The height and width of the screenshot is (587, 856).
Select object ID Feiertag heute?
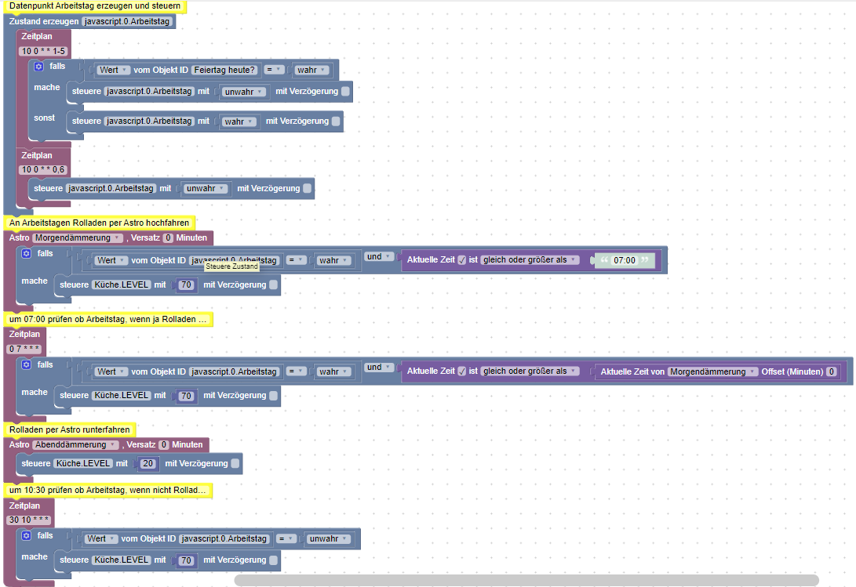click(224, 70)
